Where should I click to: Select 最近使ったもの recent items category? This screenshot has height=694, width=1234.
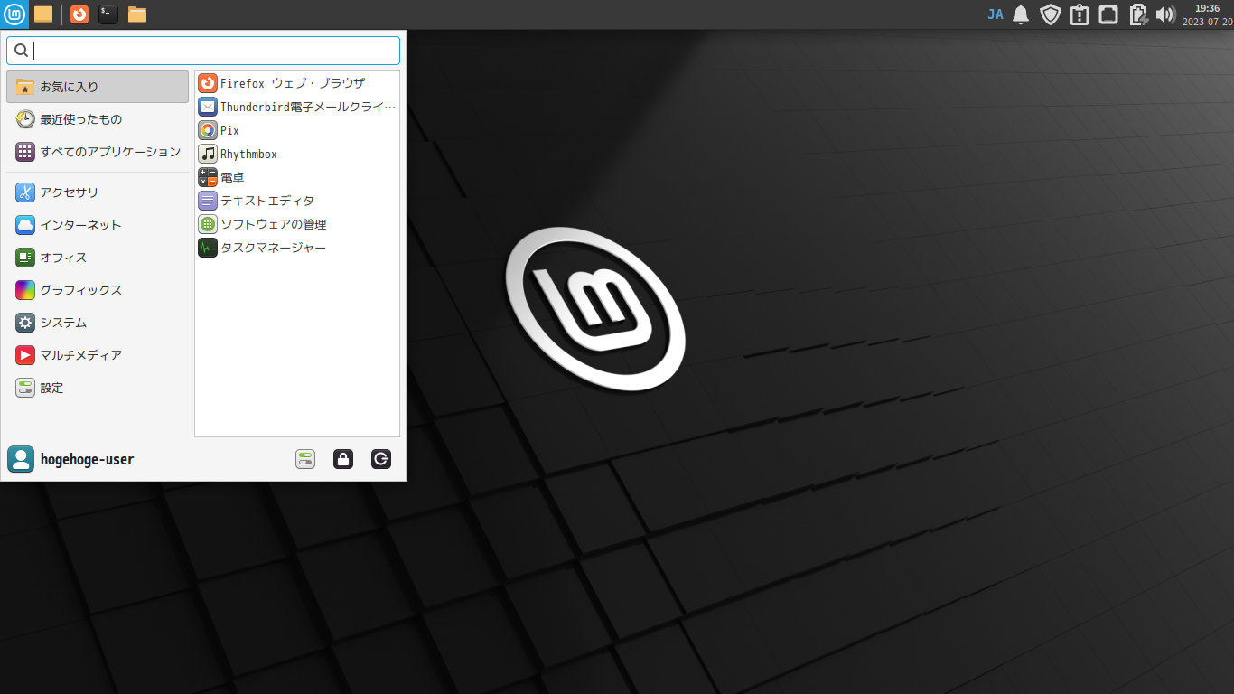98,119
